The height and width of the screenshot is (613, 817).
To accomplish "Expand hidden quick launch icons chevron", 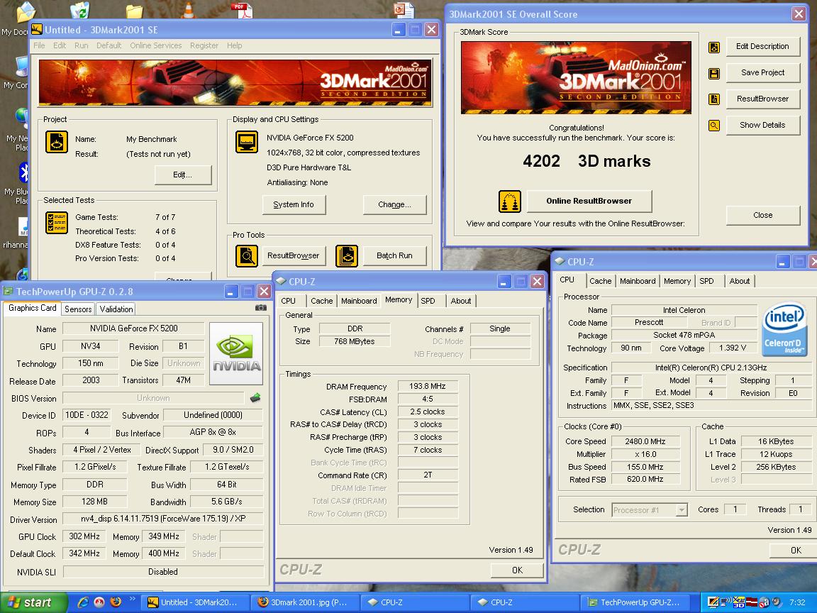I will [x=132, y=598].
